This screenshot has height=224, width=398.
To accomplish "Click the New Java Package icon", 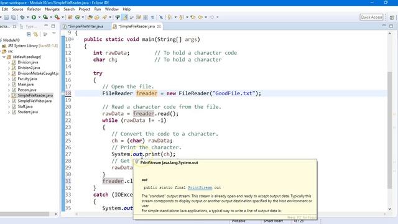I will click(x=70, y=17).
